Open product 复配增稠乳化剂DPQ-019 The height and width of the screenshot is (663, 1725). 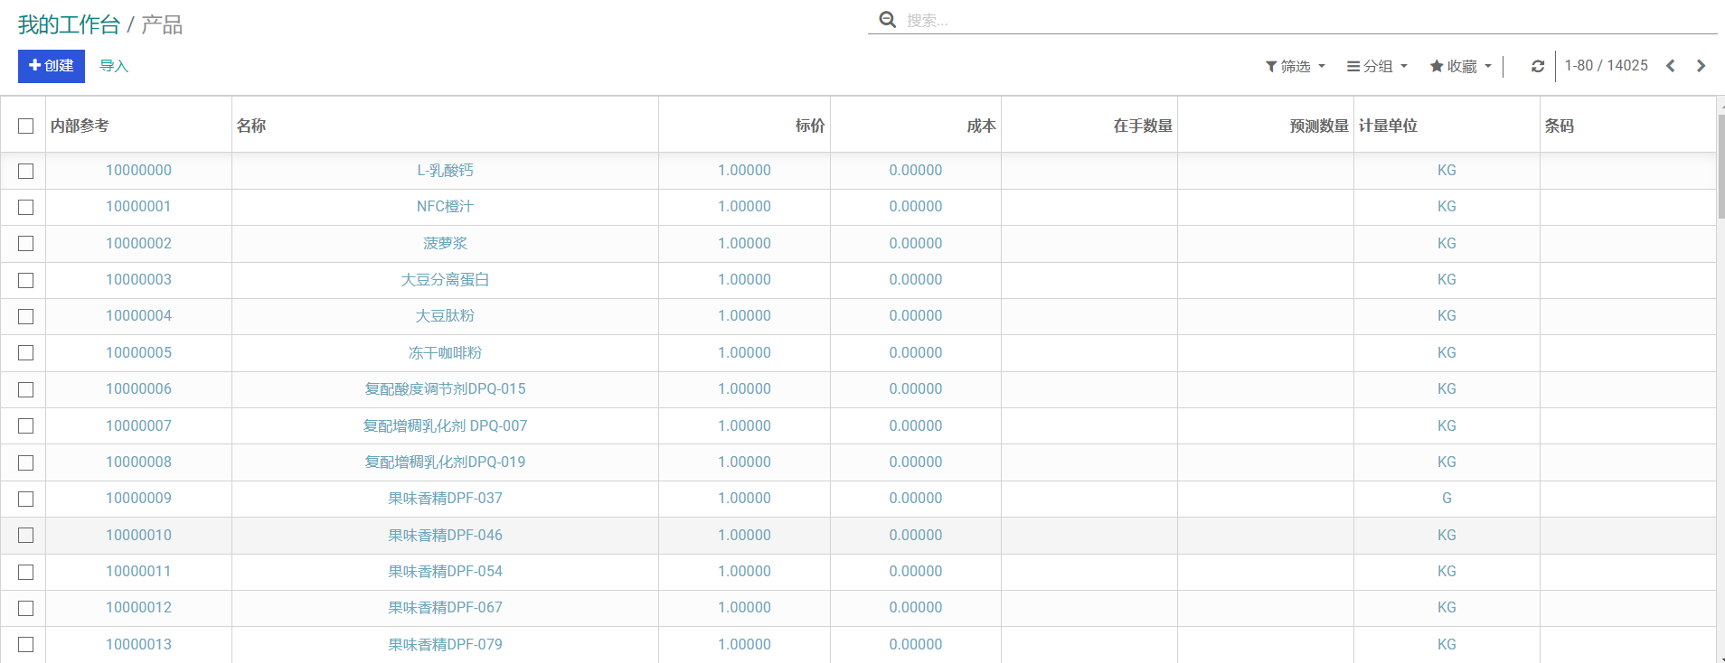click(445, 462)
